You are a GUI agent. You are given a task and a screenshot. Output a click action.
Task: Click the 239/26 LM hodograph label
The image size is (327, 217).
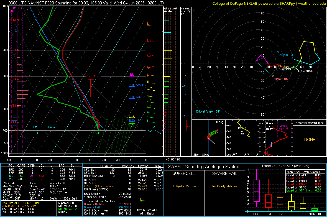tap(285, 55)
